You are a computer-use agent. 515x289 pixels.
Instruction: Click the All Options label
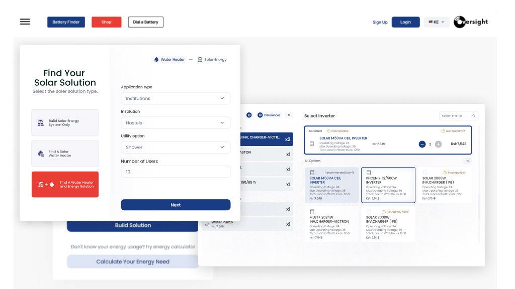point(312,161)
